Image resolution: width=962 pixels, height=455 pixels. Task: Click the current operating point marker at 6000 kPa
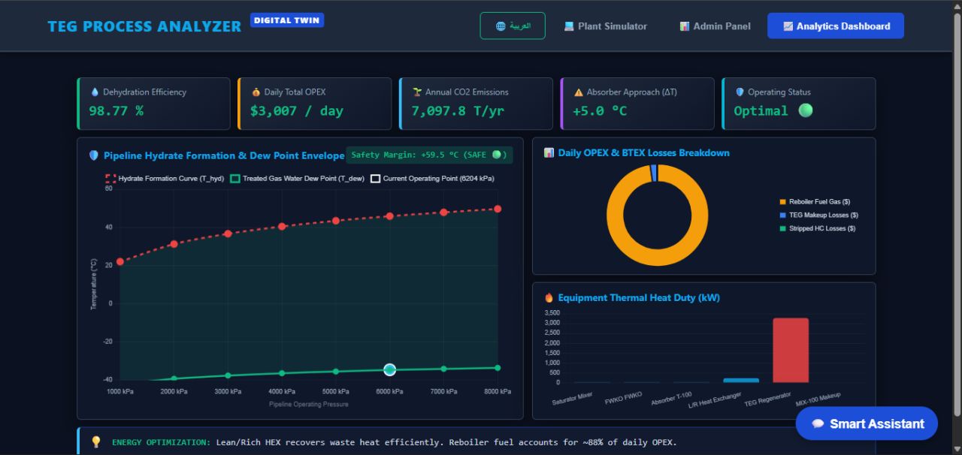(389, 369)
